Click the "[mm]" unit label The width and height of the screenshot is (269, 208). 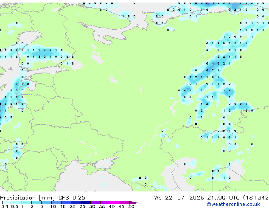(47, 198)
